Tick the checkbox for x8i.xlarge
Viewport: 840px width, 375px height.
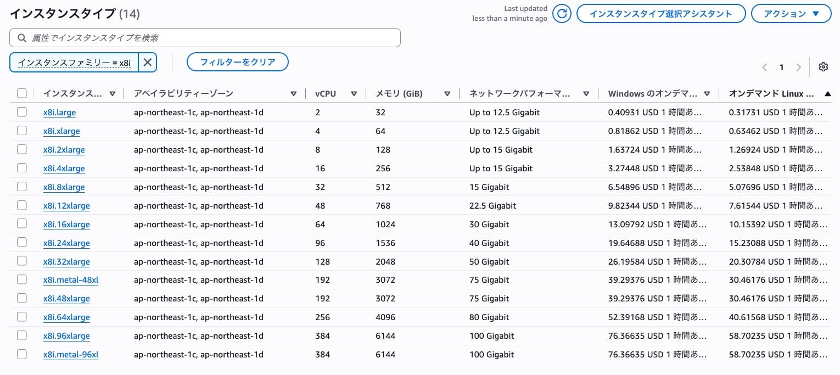[21, 131]
